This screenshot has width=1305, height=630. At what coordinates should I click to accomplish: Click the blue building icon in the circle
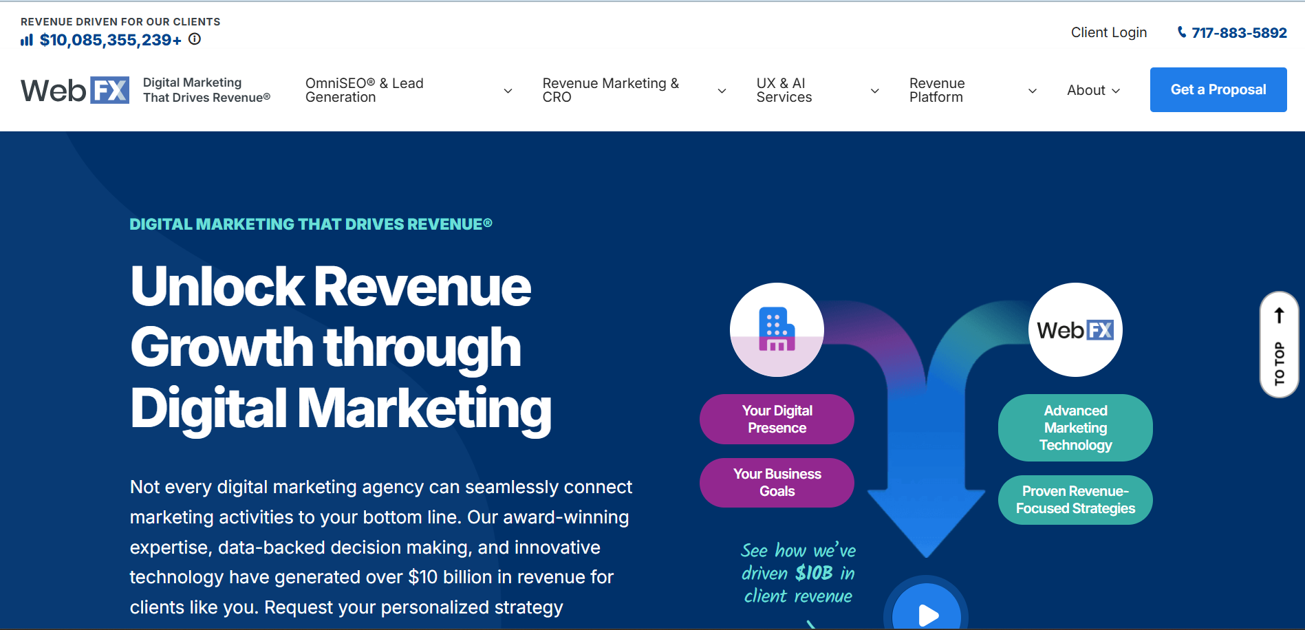tap(776, 329)
